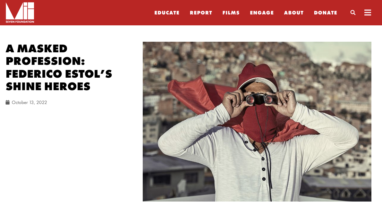
Task: Click the calendar icon beside the date
Action: (8, 102)
